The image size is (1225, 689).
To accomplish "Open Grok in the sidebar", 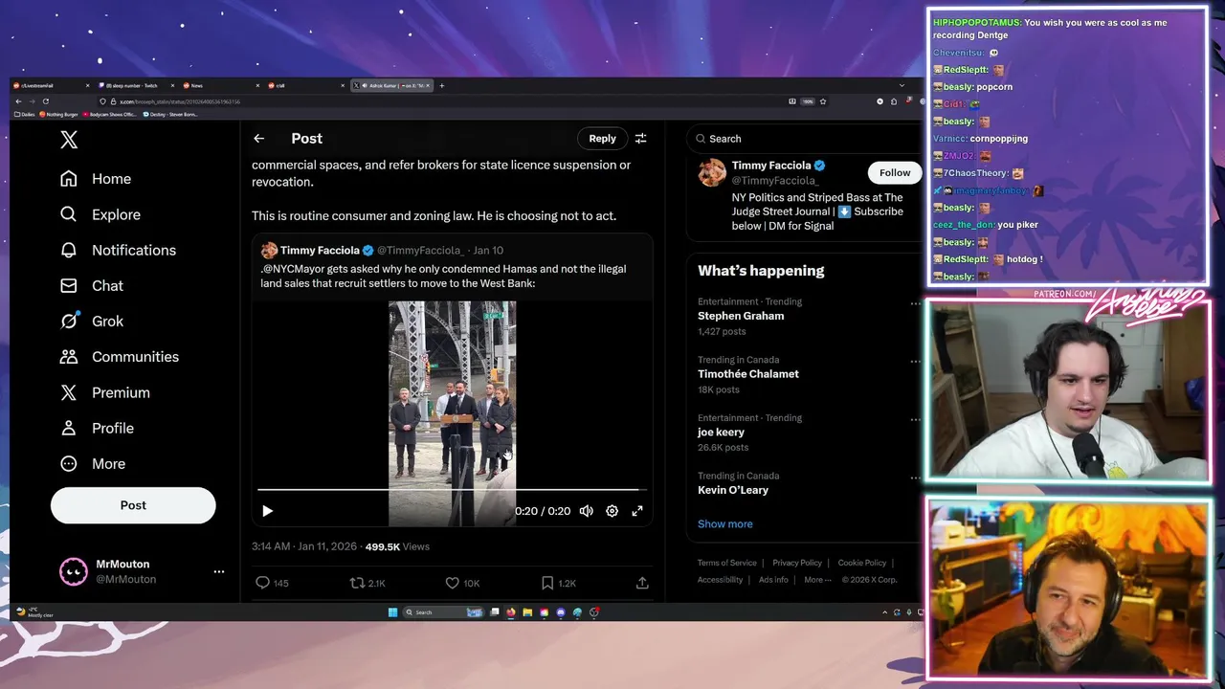I will (92, 321).
